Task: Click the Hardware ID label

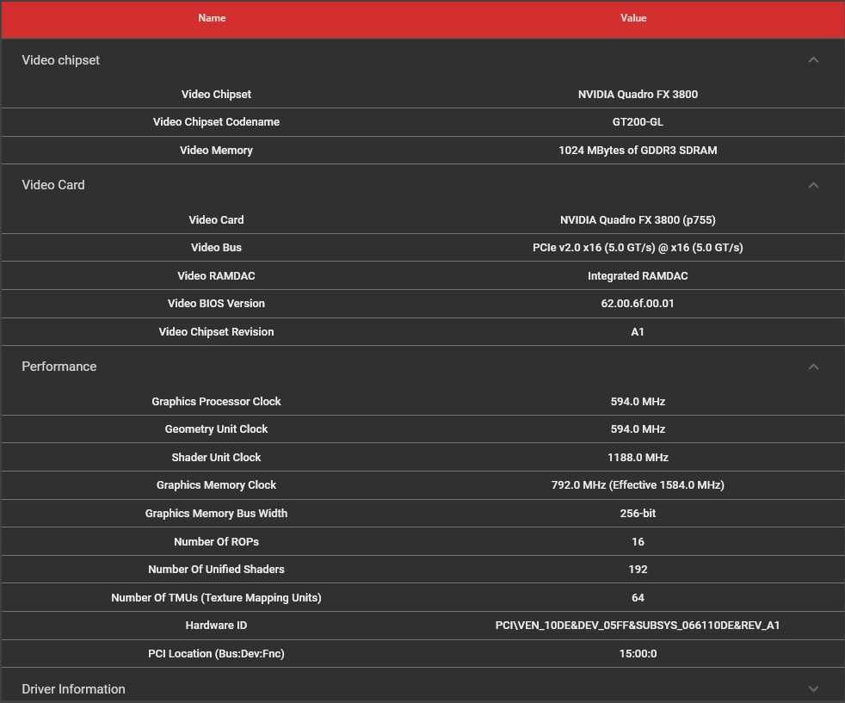Action: (216, 626)
